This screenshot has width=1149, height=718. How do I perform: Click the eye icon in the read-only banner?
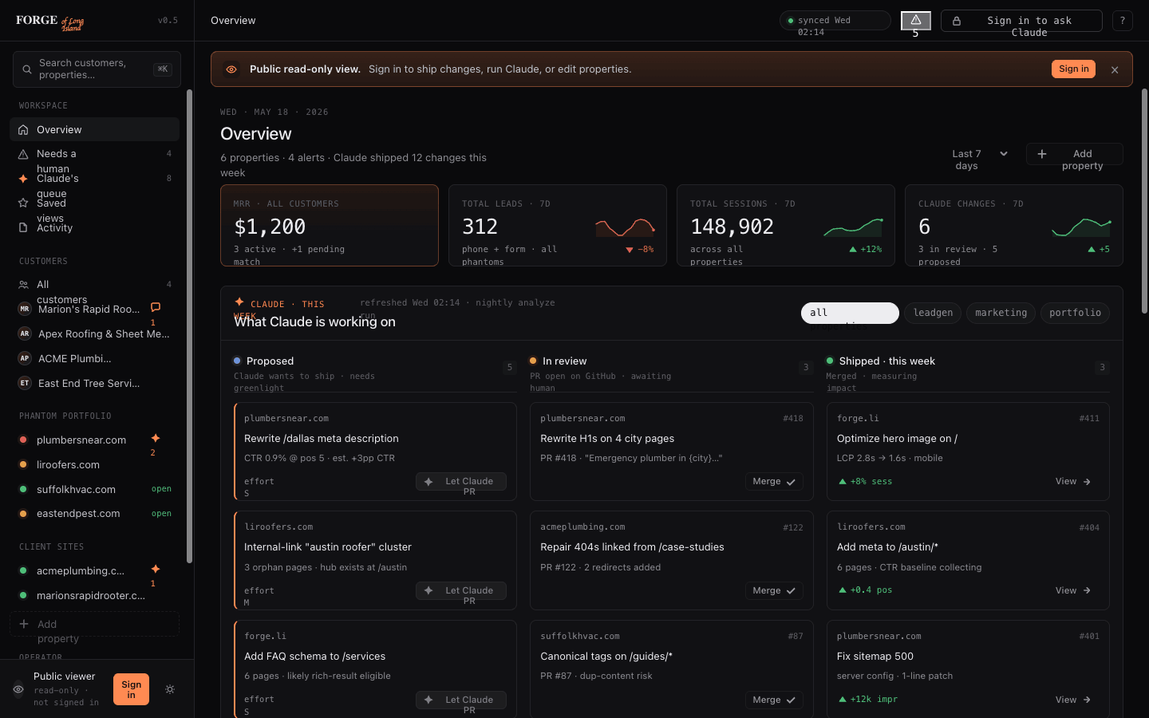tap(231, 69)
